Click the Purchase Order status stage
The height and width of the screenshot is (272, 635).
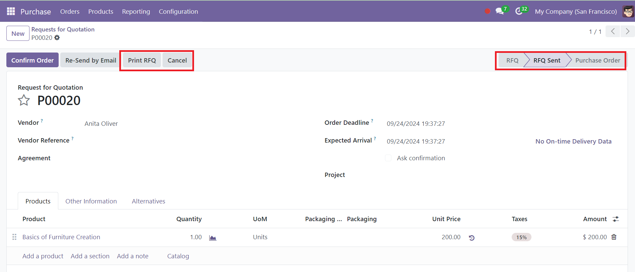coord(597,60)
